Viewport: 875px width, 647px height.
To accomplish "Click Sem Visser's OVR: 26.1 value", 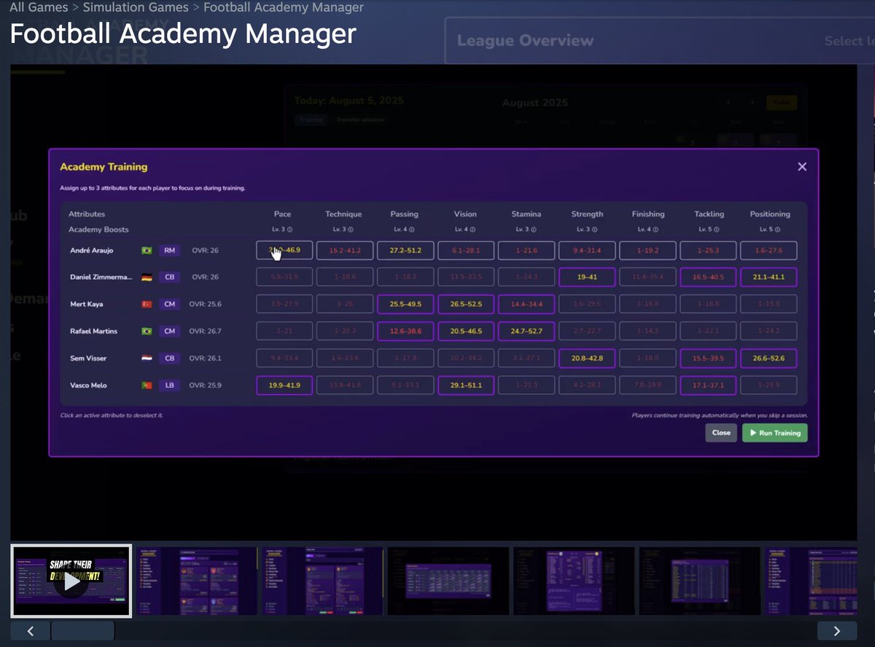I will 205,358.
